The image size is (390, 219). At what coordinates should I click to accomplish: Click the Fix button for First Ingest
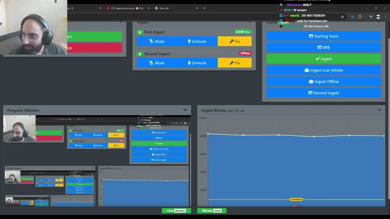tap(235, 41)
